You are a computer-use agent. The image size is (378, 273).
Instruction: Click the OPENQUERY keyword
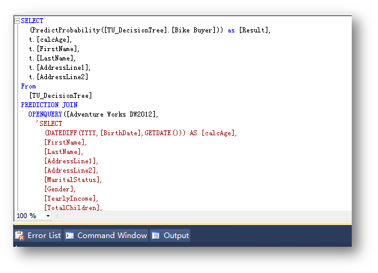coord(46,115)
